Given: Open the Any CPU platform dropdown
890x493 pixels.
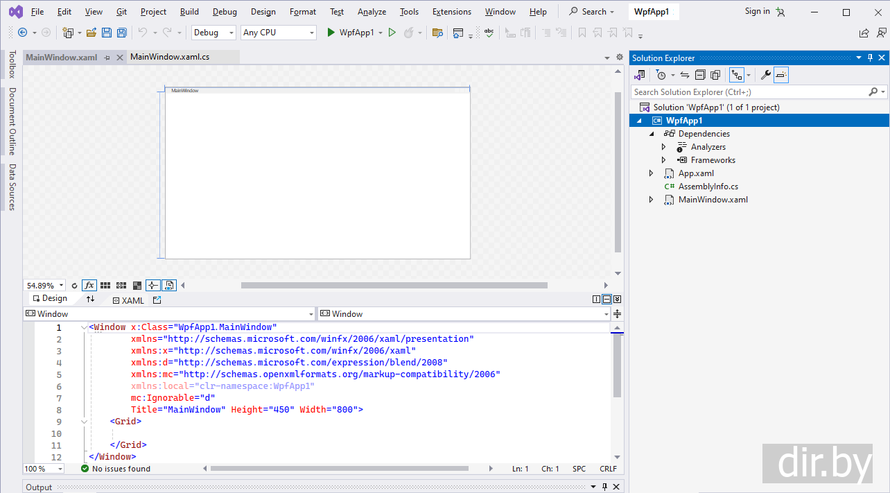Looking at the screenshot, I should pos(278,33).
